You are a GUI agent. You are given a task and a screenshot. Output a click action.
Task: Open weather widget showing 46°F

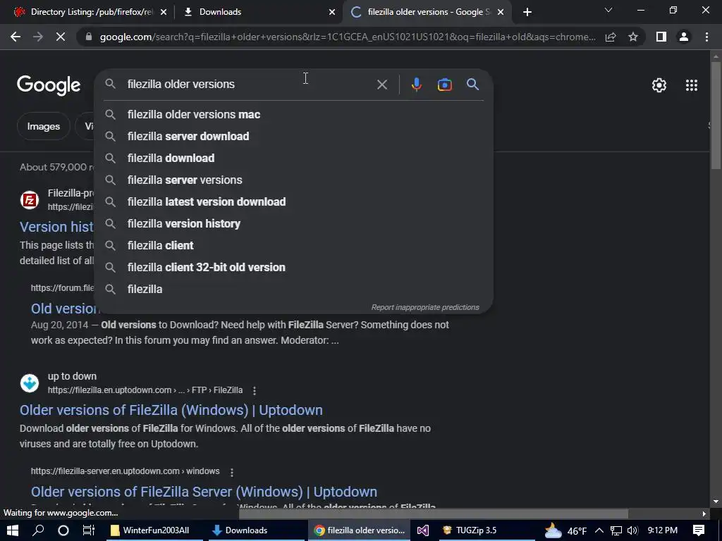pyautogui.click(x=566, y=530)
